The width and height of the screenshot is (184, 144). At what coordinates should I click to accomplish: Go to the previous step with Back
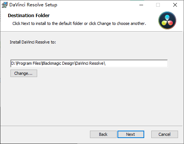click(x=103, y=134)
